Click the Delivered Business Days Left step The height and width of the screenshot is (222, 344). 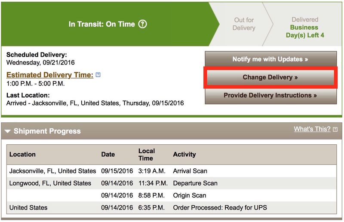[305, 27]
